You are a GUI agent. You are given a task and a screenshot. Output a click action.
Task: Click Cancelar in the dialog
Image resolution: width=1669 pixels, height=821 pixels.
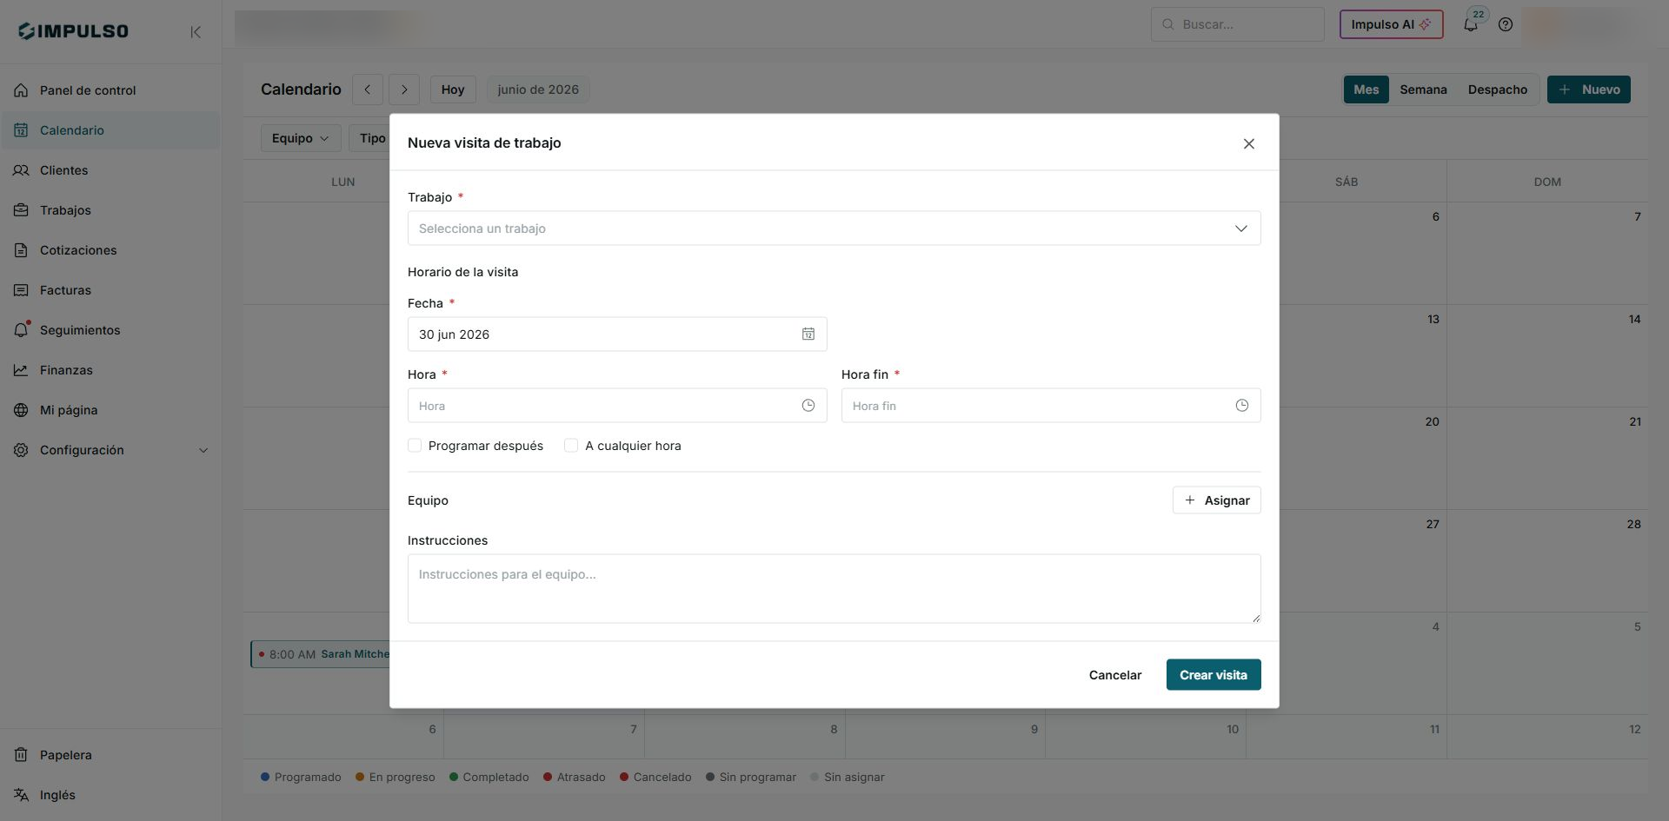pyautogui.click(x=1115, y=675)
